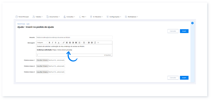Insert a link in the message
The image size is (211, 100).
coord(64,43)
